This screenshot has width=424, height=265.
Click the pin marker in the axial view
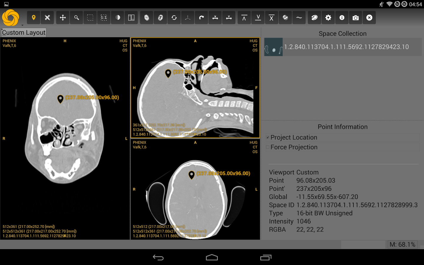pos(191,175)
